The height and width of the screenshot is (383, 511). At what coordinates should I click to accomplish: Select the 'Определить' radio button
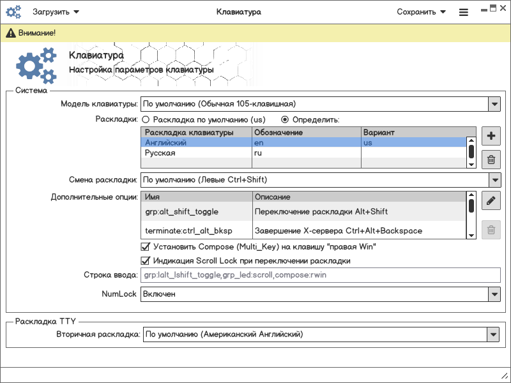286,119
